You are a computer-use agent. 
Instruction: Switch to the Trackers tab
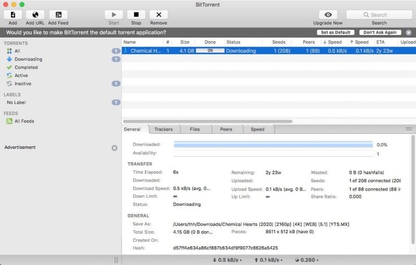click(x=163, y=129)
